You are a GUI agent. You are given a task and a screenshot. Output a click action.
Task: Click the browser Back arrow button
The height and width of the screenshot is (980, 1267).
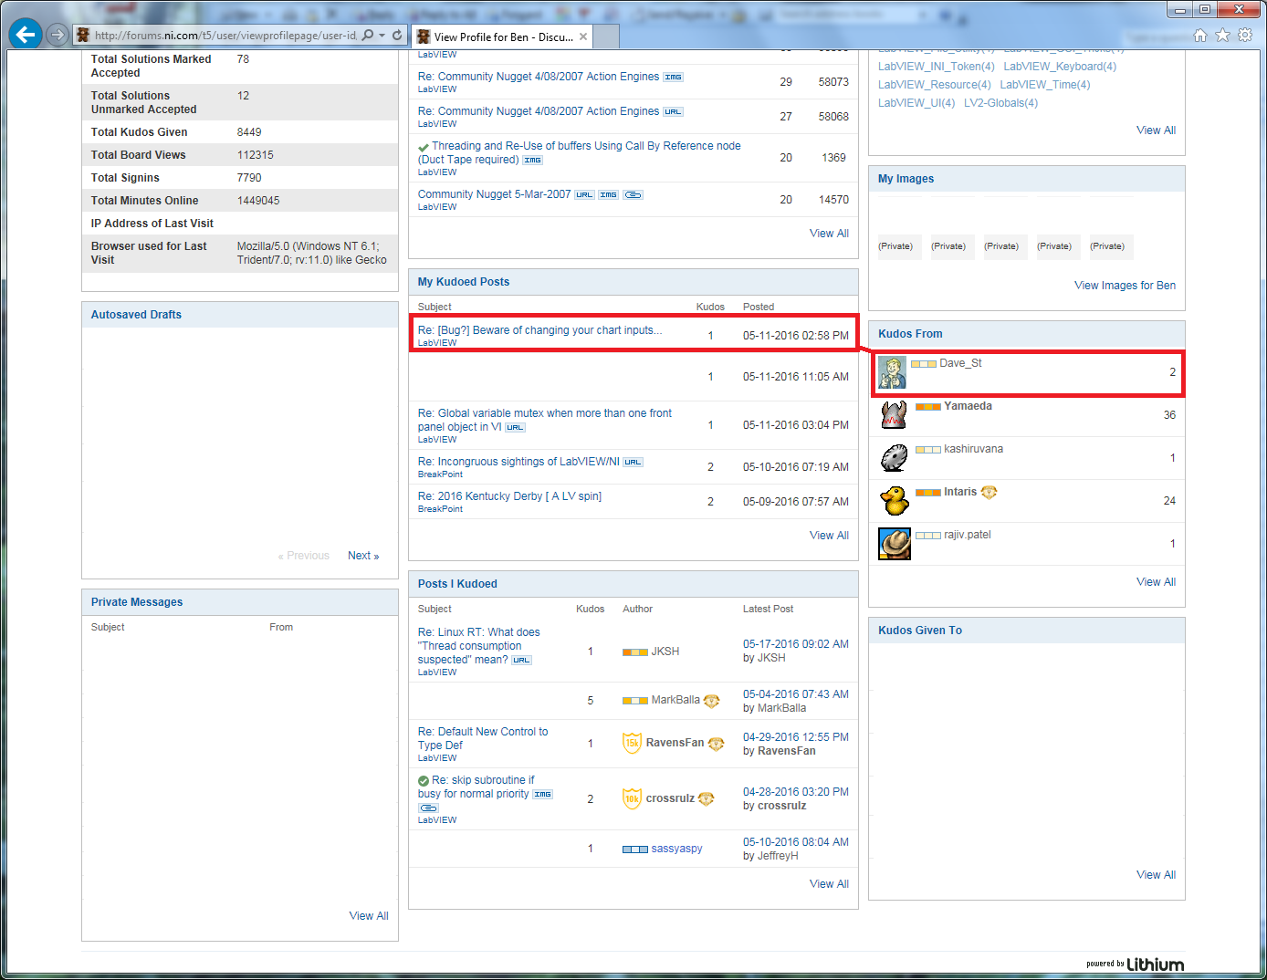tap(26, 35)
